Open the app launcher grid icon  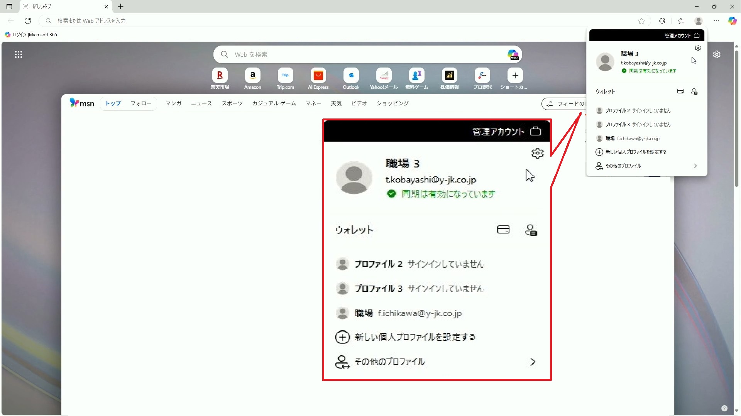pos(19,54)
